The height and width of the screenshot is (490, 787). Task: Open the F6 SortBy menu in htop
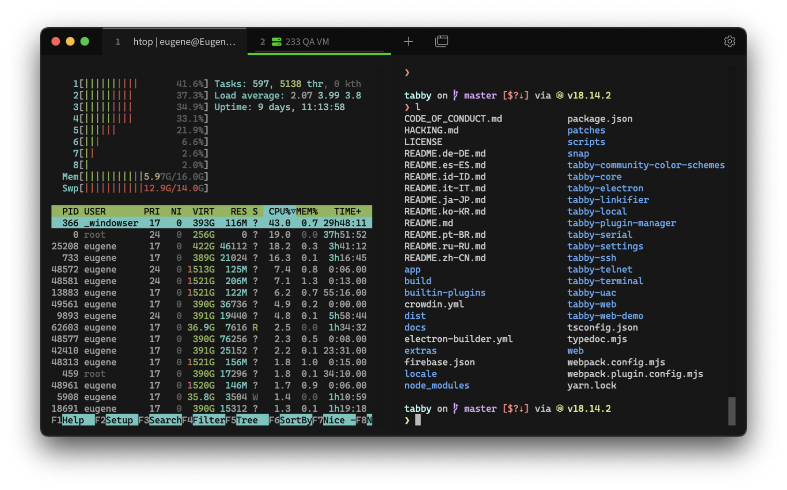[x=290, y=420]
